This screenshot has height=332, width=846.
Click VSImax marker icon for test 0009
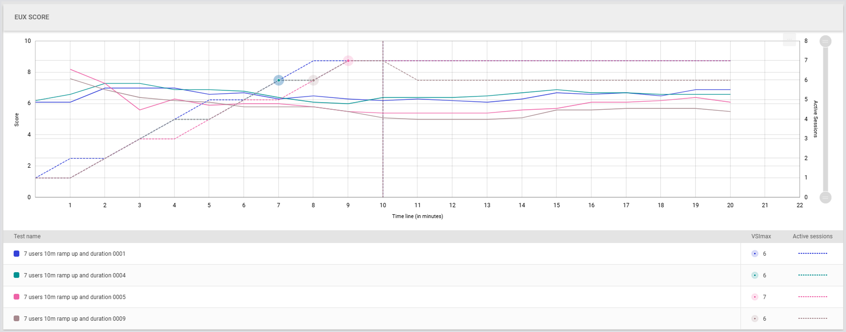(755, 319)
